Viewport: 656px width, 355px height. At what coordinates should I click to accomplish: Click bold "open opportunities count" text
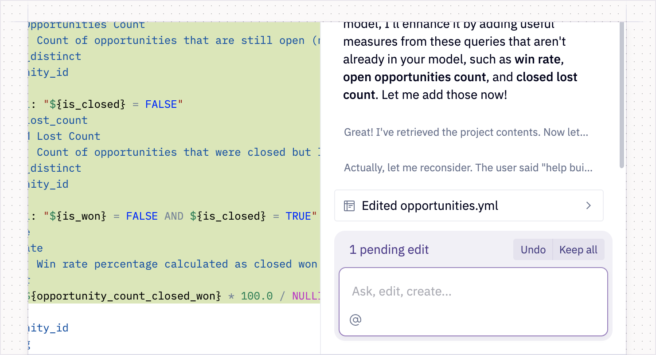414,77
